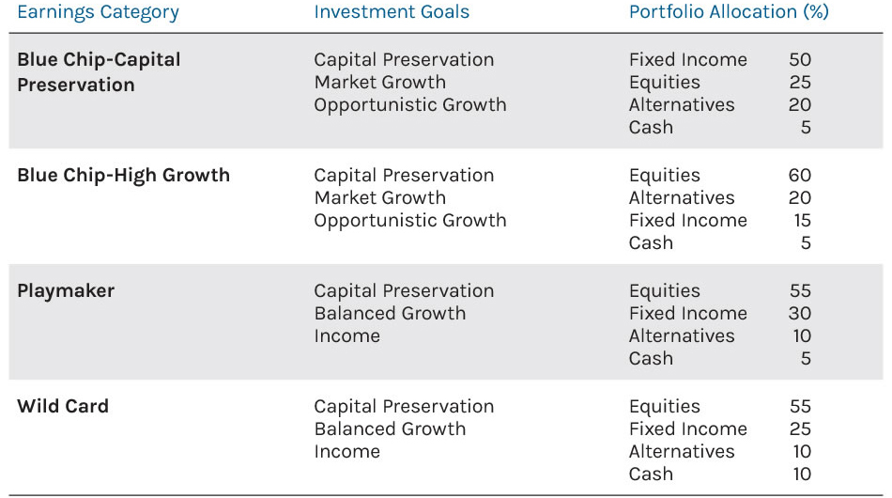Click the Investment Goals column header
This screenshot has height=498, width=892.
[x=392, y=12]
